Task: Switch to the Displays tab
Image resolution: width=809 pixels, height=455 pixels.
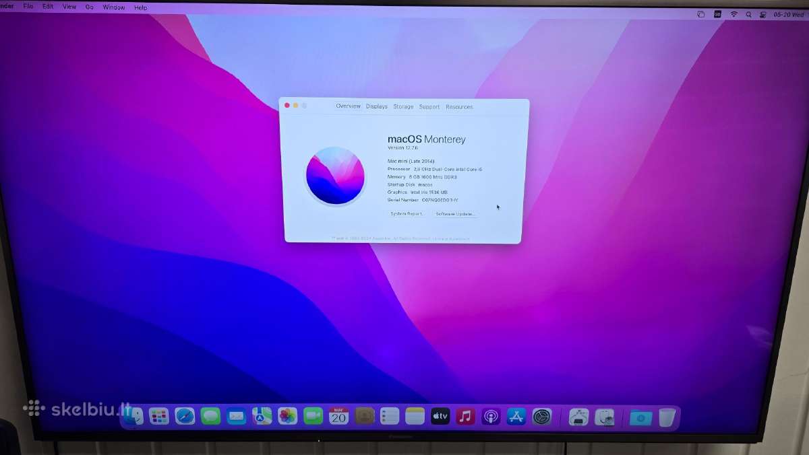Action: pyautogui.click(x=377, y=106)
